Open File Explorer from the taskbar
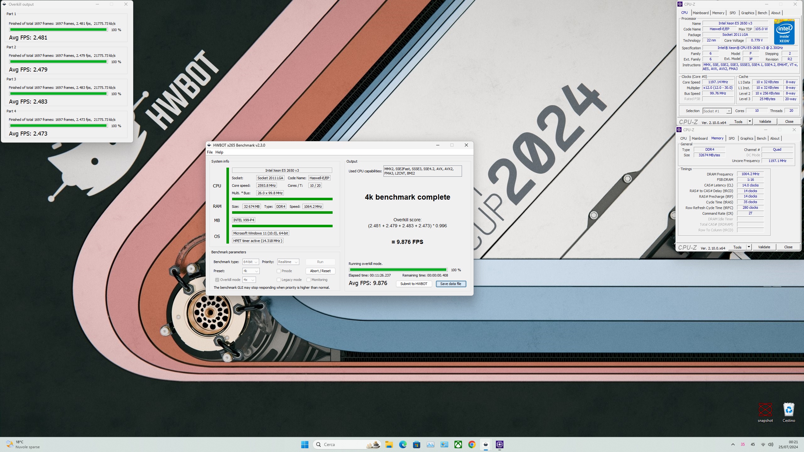The image size is (804, 452). (x=389, y=444)
